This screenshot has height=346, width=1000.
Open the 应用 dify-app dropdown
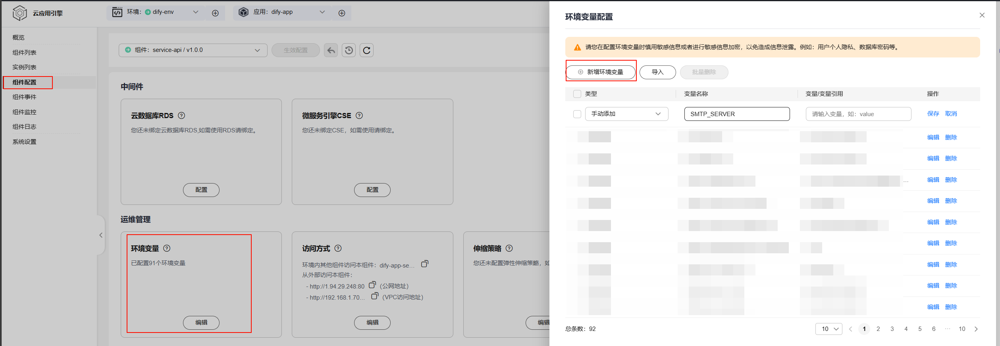(x=282, y=13)
